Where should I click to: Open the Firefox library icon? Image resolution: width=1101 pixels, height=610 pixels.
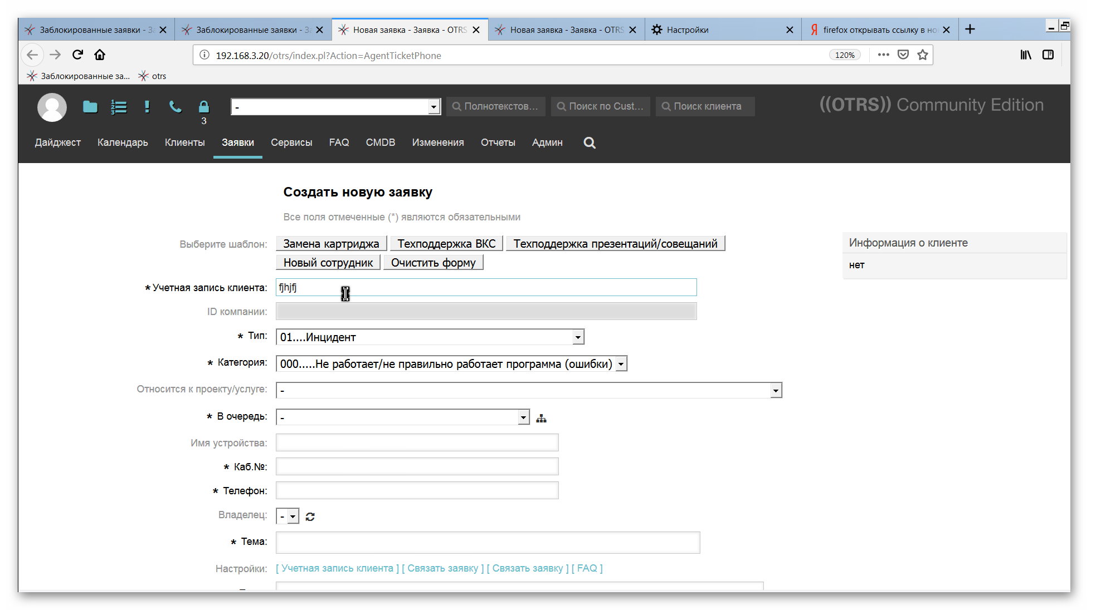(1026, 55)
